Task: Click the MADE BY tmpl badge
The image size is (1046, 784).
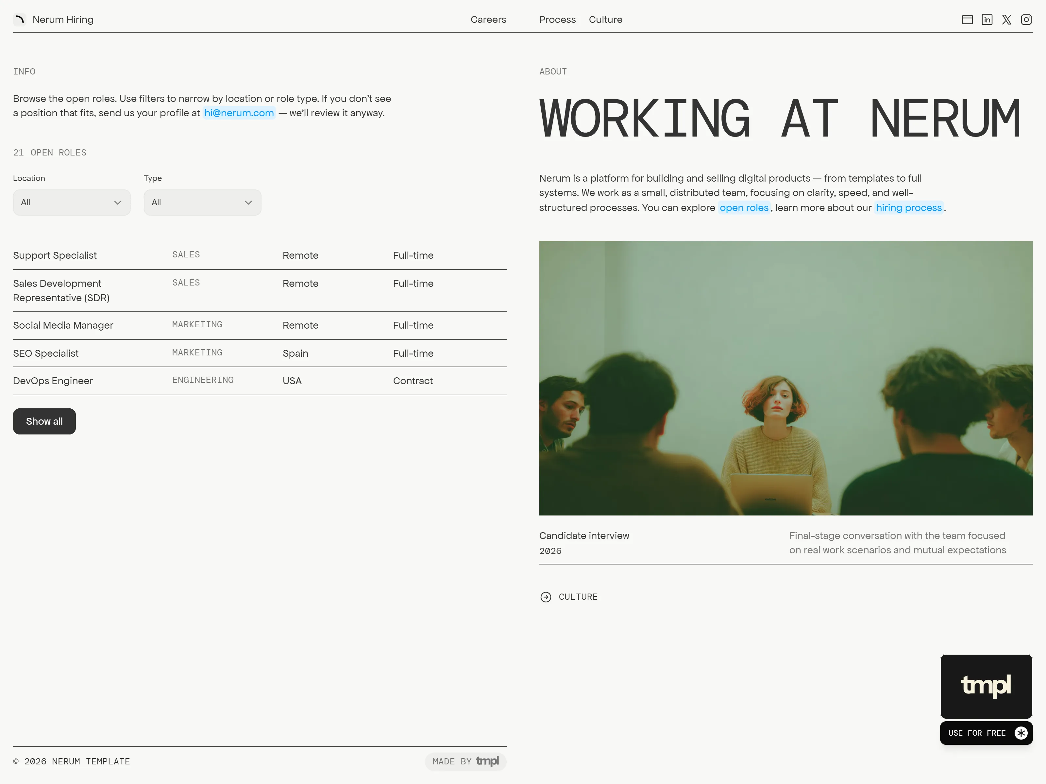Action: 465,761
